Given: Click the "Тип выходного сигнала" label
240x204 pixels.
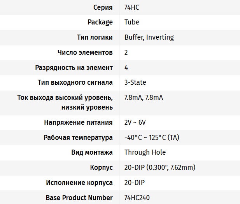Looking at the screenshot, I should coord(75,82).
